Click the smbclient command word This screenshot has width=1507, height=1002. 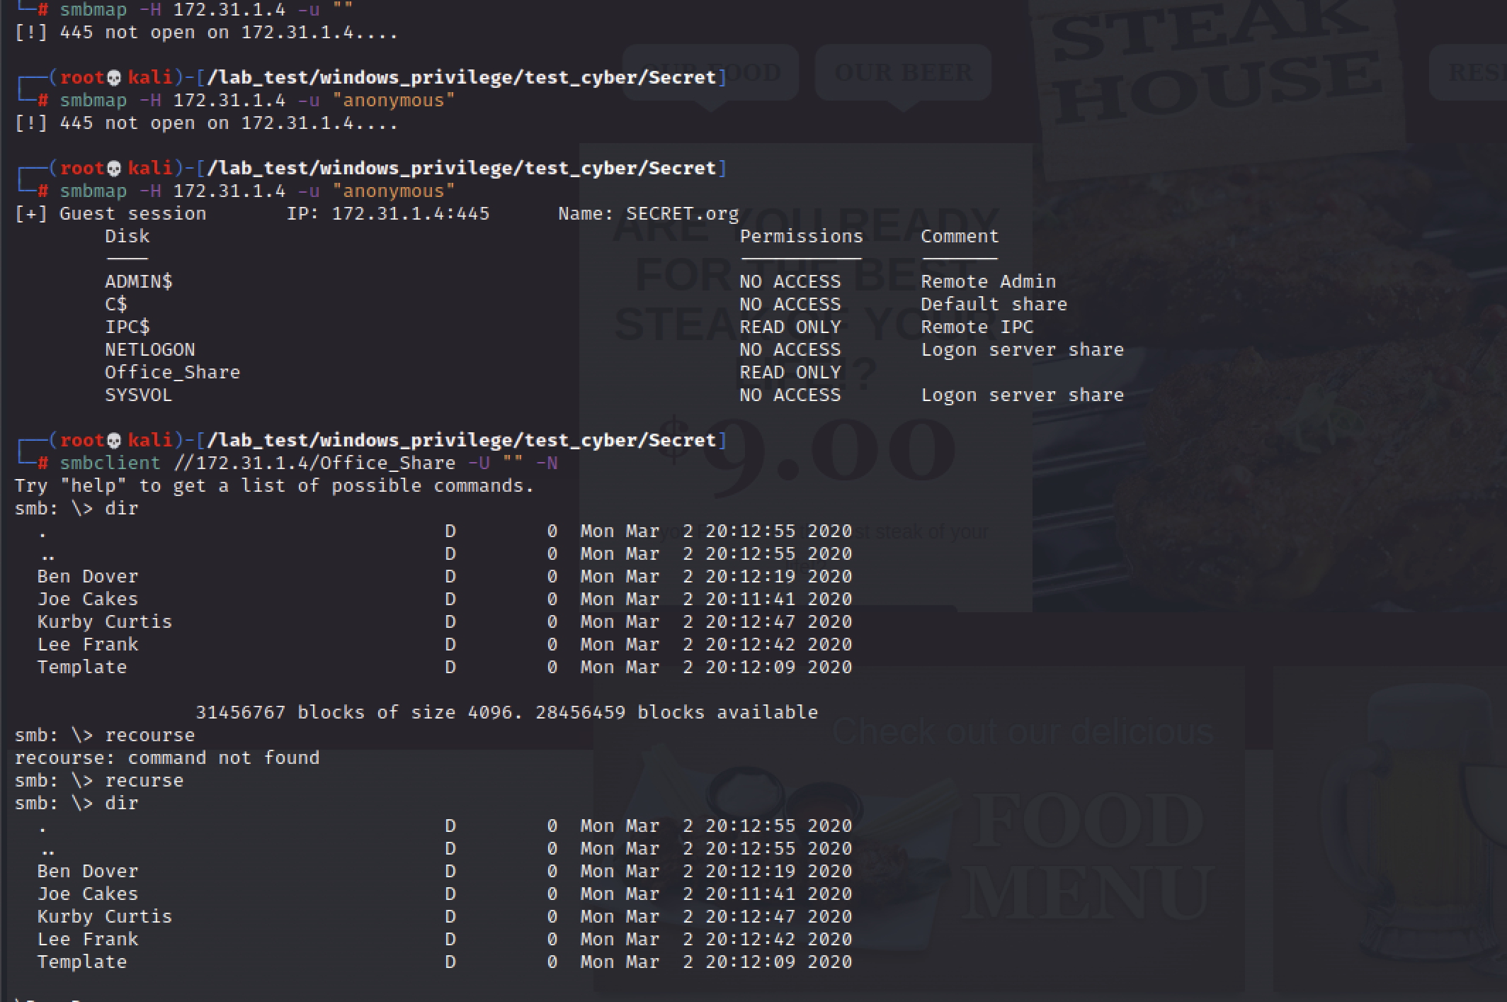pyautogui.click(x=110, y=463)
